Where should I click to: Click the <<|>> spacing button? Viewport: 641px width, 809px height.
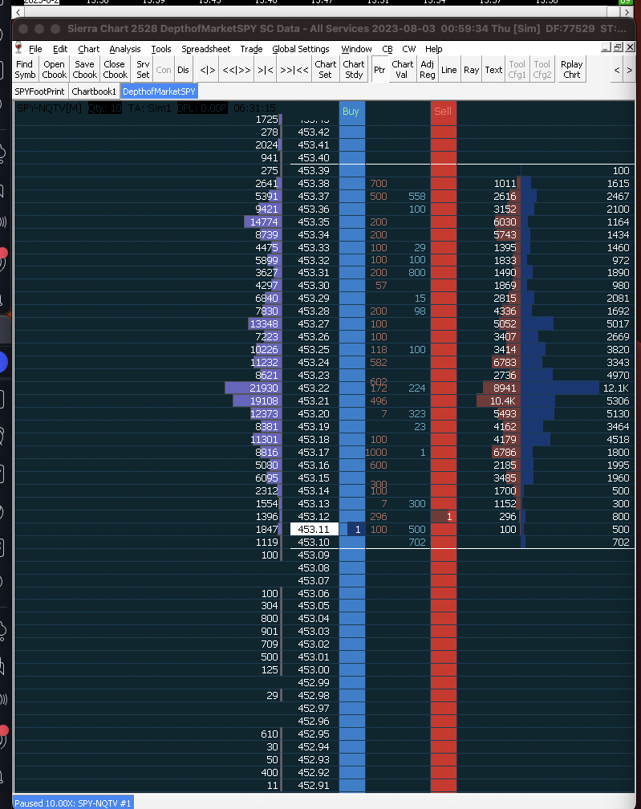237,70
